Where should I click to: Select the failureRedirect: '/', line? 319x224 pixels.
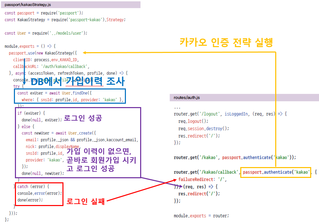202,179
